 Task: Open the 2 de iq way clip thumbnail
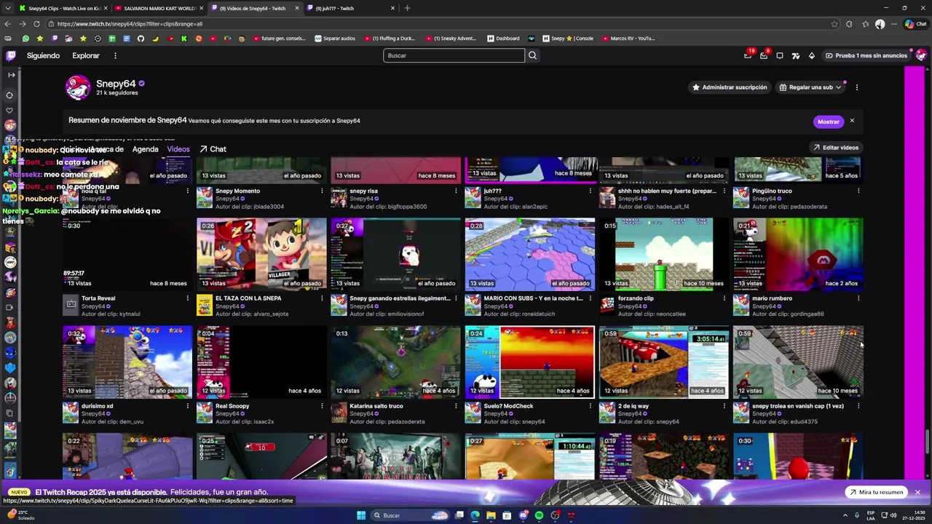pyautogui.click(x=664, y=362)
